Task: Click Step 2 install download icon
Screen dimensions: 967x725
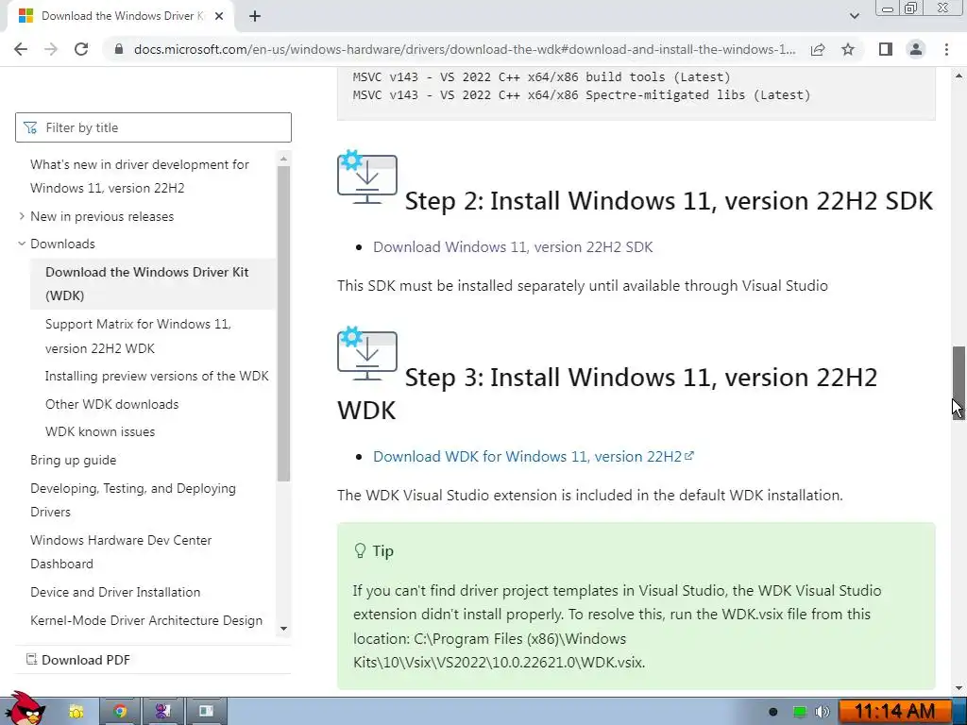Action: (367, 177)
